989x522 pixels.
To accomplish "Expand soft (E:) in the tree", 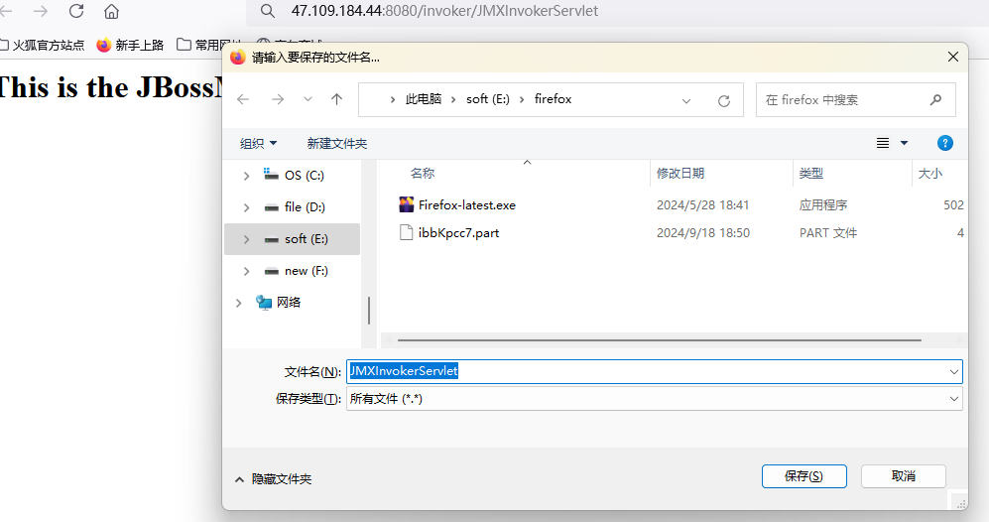I will (x=246, y=239).
